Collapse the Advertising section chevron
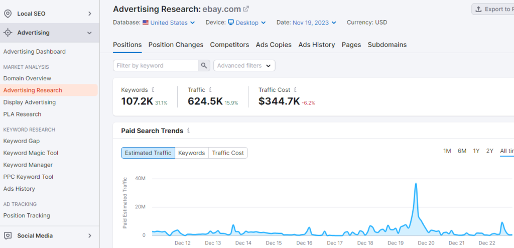Viewport: 514px width, 248px height. tap(89, 33)
